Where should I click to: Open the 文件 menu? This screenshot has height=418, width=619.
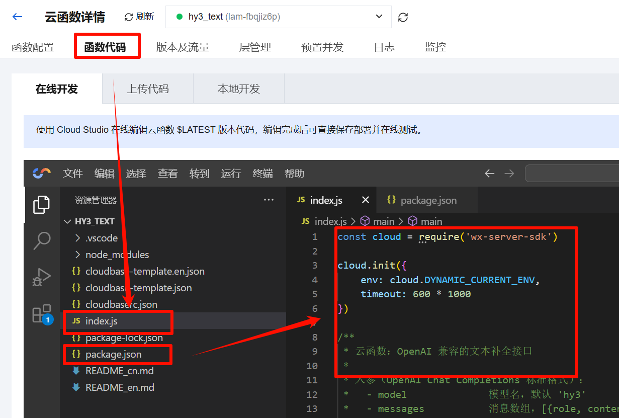click(72, 174)
